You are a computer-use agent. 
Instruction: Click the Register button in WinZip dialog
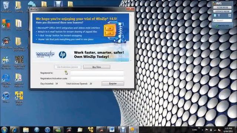point(113,83)
